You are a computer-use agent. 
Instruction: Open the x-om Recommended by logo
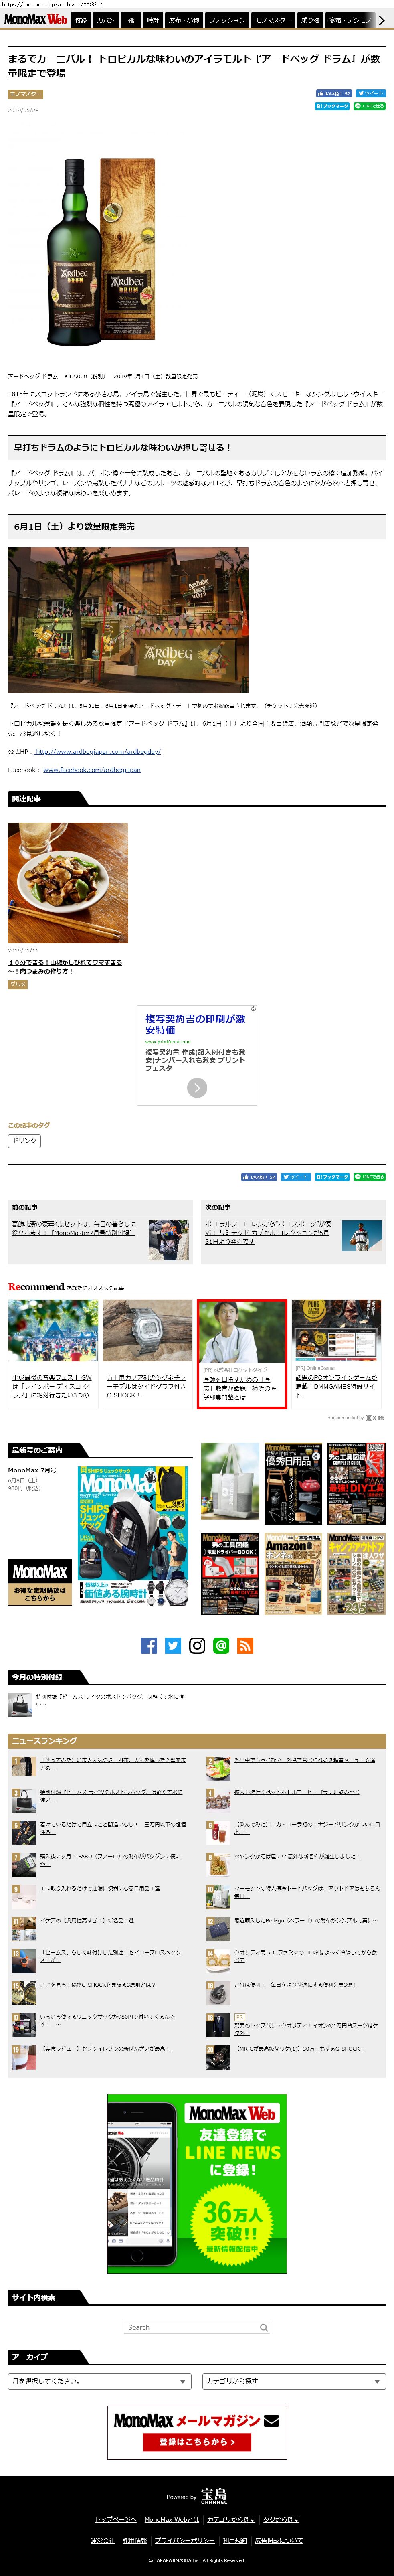tap(375, 1417)
